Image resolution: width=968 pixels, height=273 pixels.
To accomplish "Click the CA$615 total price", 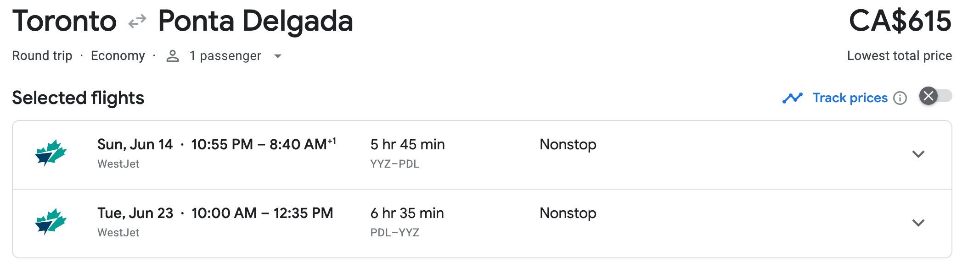I will click(900, 21).
